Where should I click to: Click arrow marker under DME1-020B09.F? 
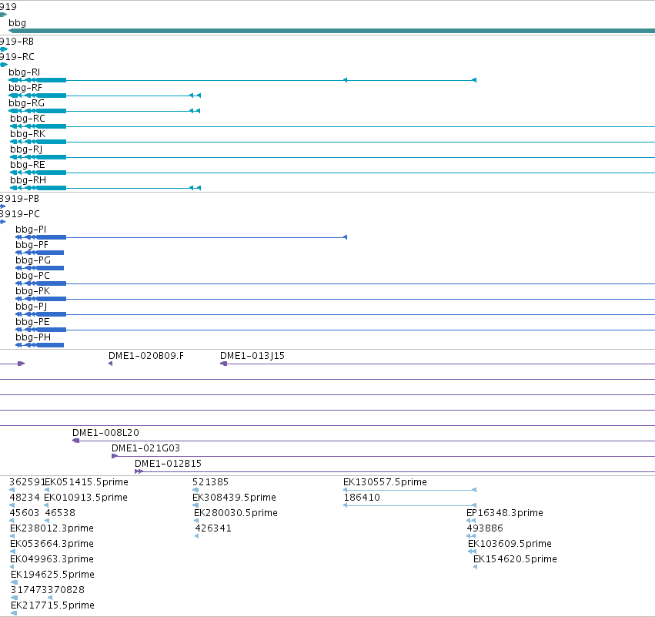tap(110, 364)
